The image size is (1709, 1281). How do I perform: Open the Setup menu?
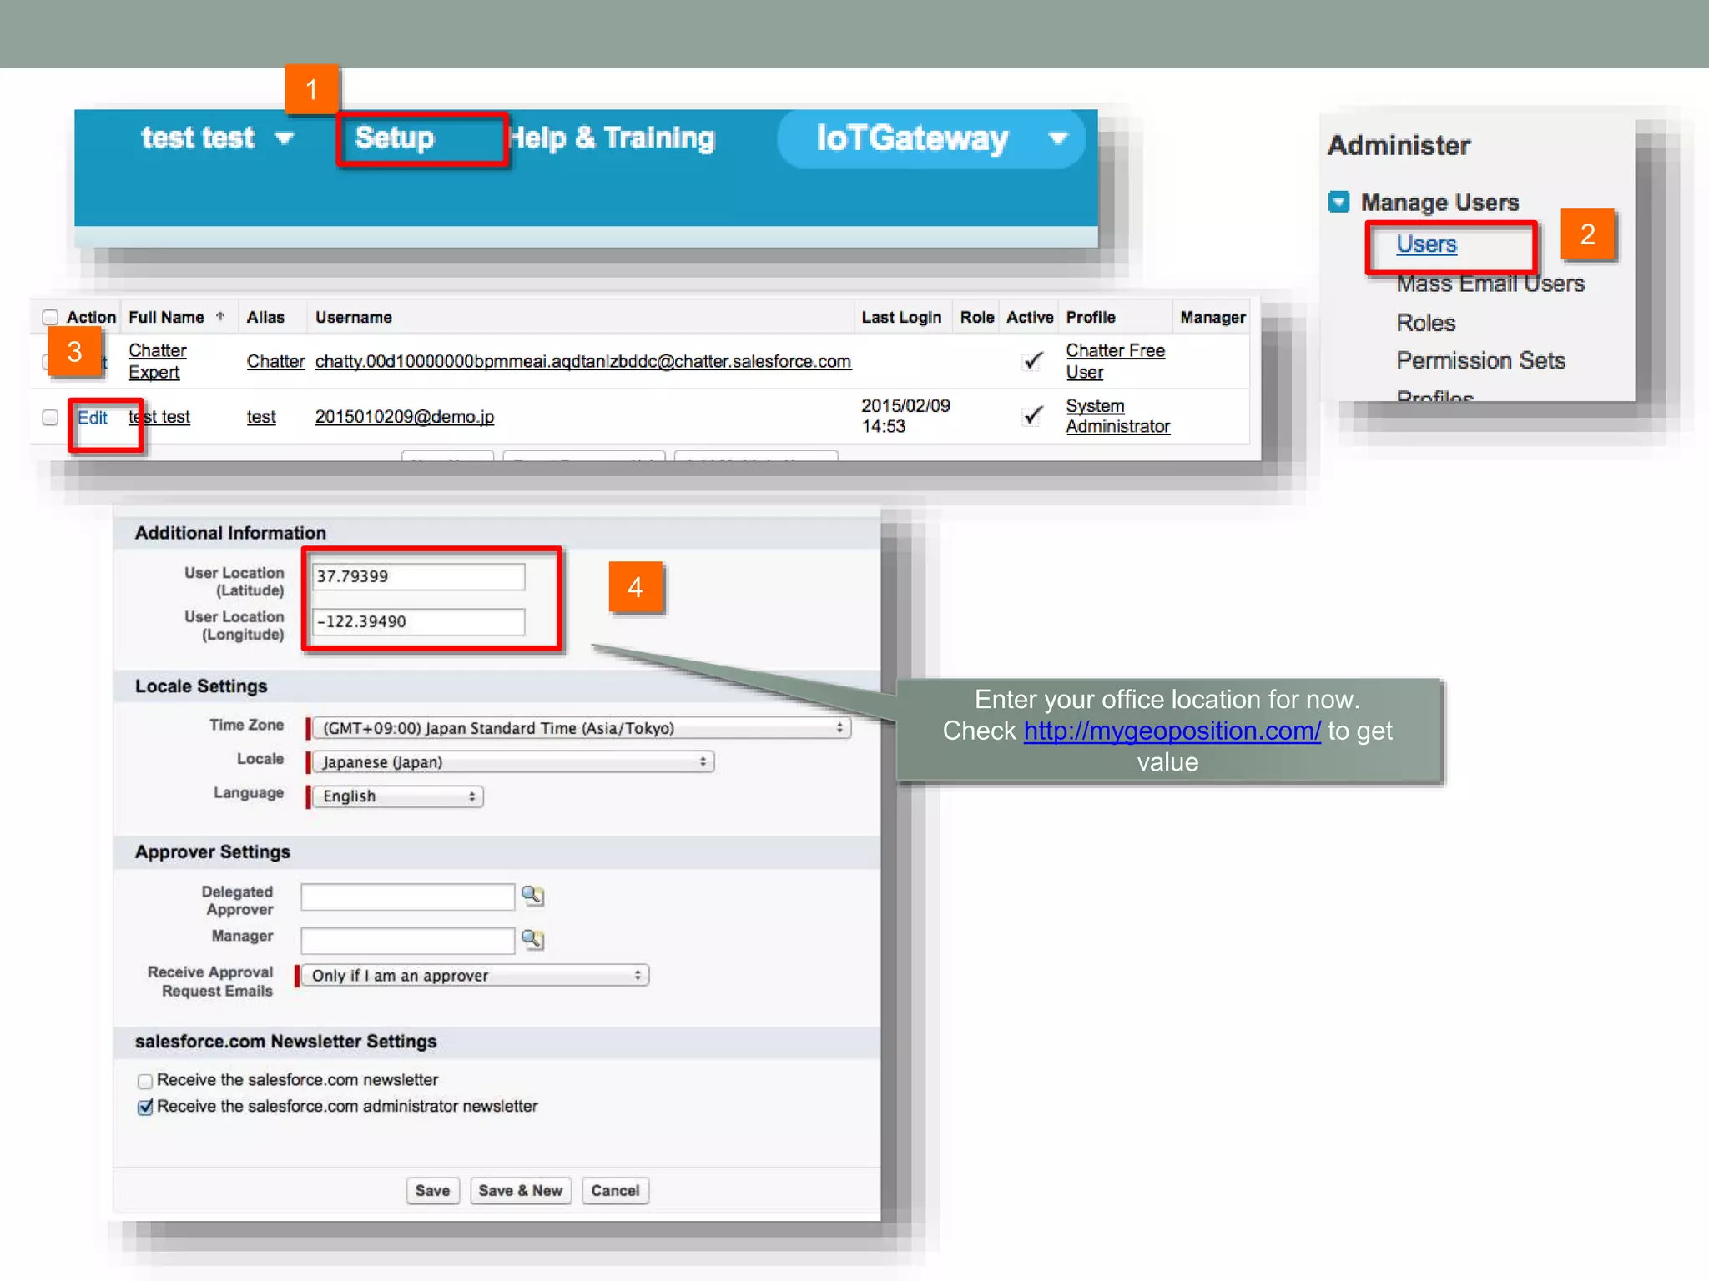point(395,138)
